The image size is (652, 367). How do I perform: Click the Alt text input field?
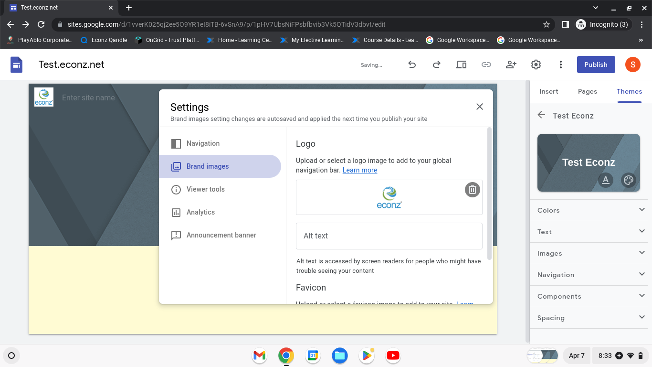[389, 236]
